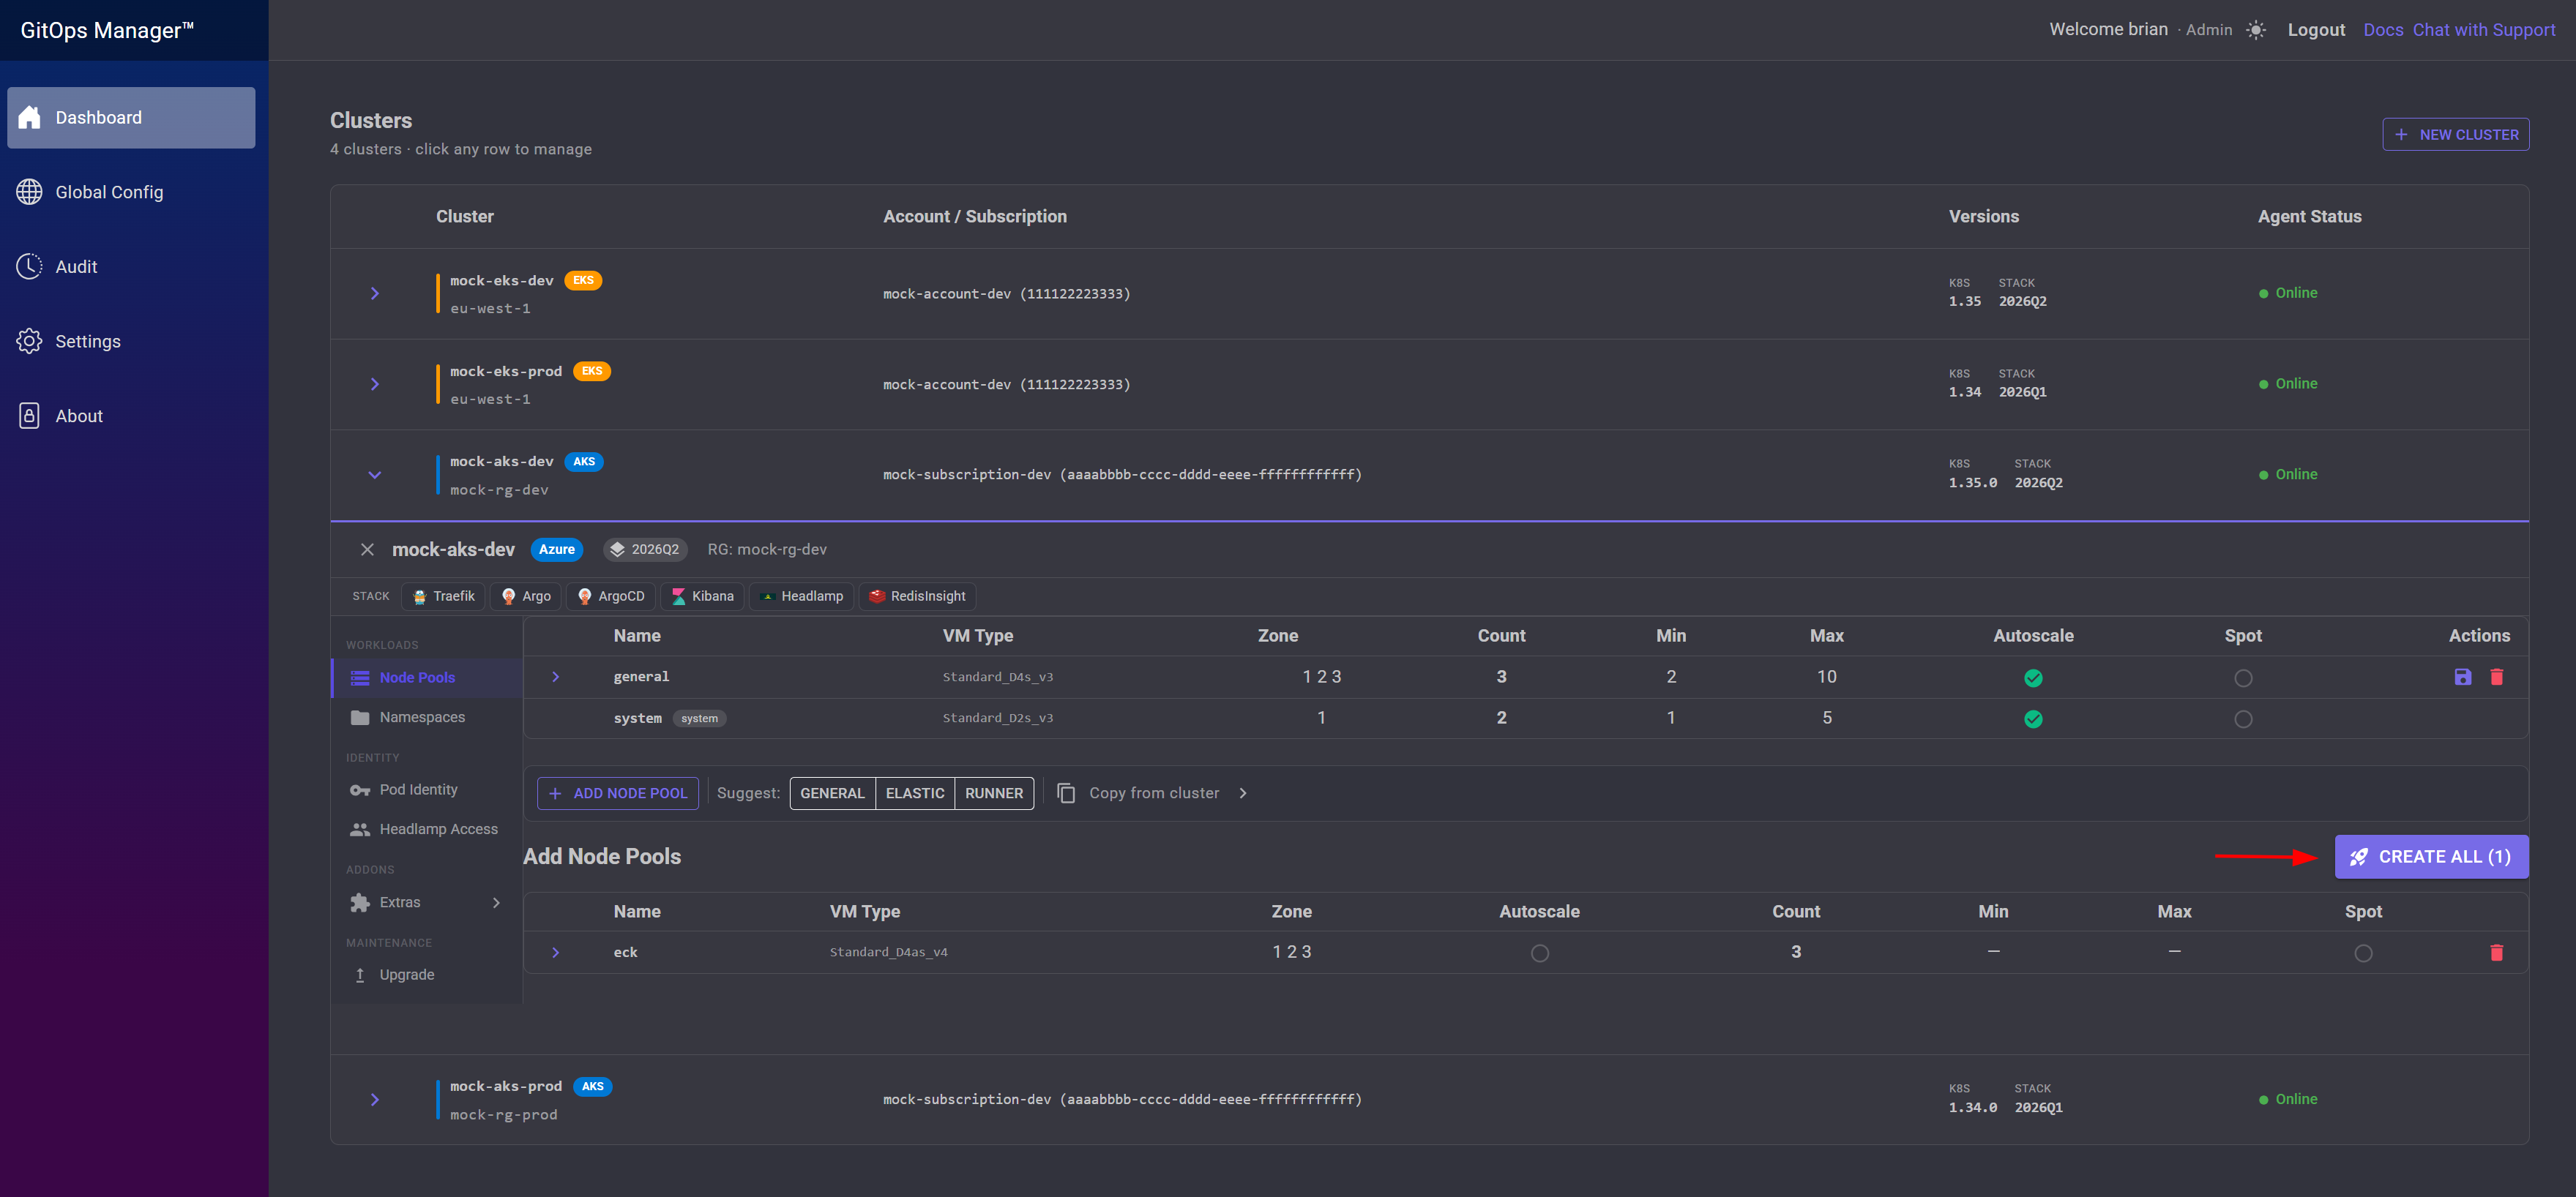Click the 2026Q2 stack version chip
Screen dimensions: 2576x1197
(x=645, y=549)
